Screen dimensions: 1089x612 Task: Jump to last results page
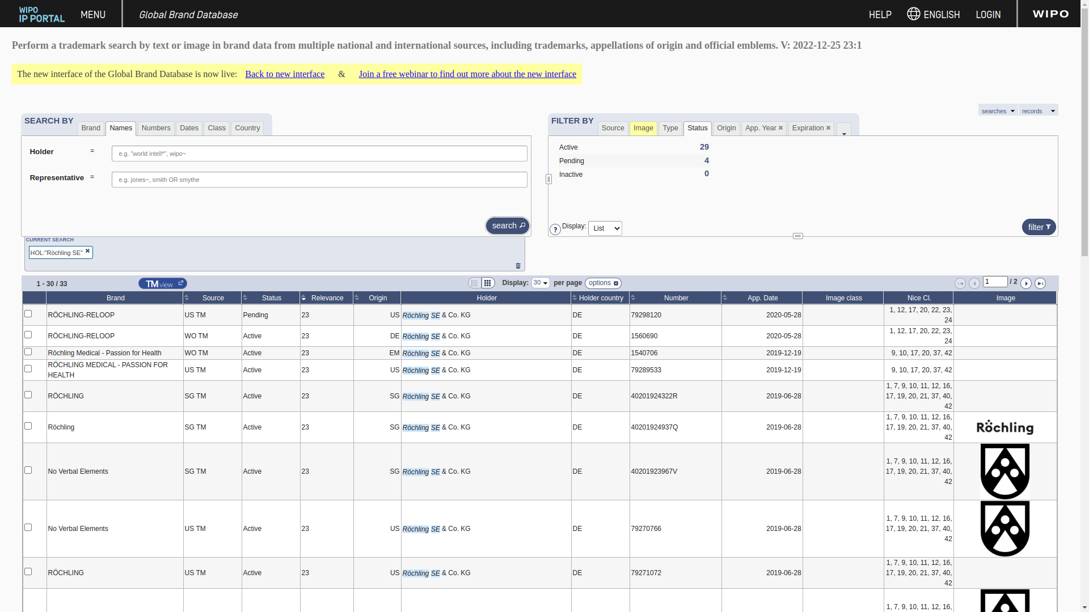pos(1040,283)
